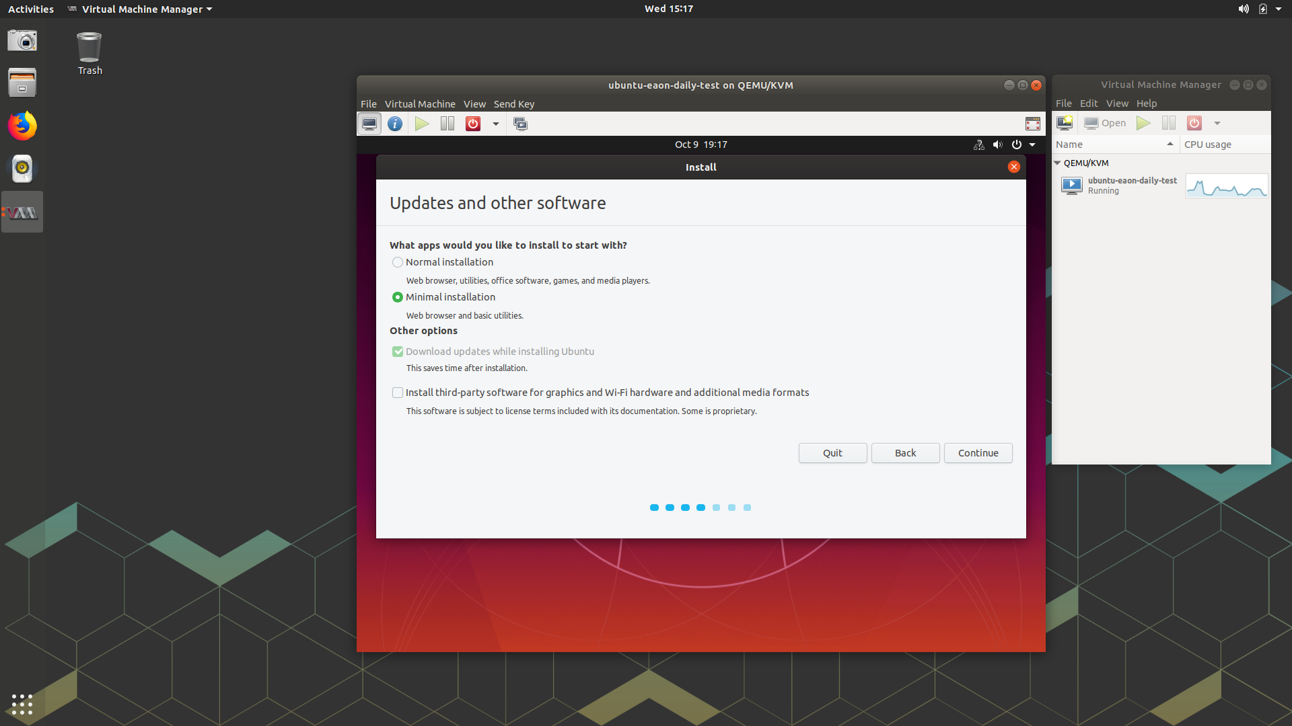This screenshot has width=1292, height=726.
Task: Click the Run play icon in Virtual Machine Manager
Action: click(x=1143, y=123)
